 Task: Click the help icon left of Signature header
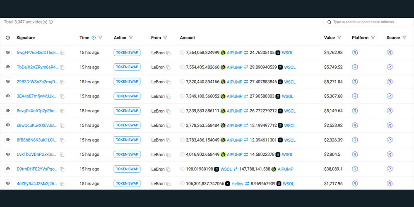pos(8,38)
